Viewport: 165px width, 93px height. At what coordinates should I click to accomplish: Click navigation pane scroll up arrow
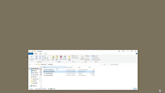(x=41, y=67)
